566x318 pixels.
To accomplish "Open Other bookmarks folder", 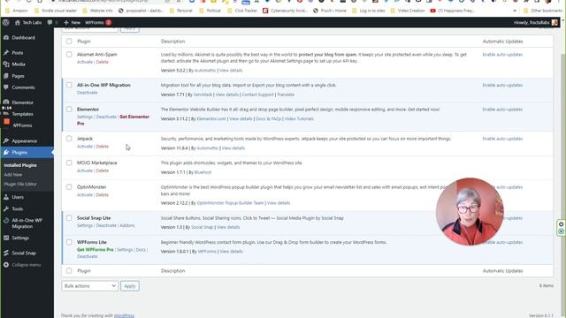I will click(x=542, y=11).
